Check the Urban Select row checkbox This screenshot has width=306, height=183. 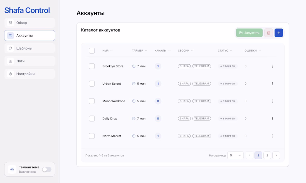tap(92, 84)
